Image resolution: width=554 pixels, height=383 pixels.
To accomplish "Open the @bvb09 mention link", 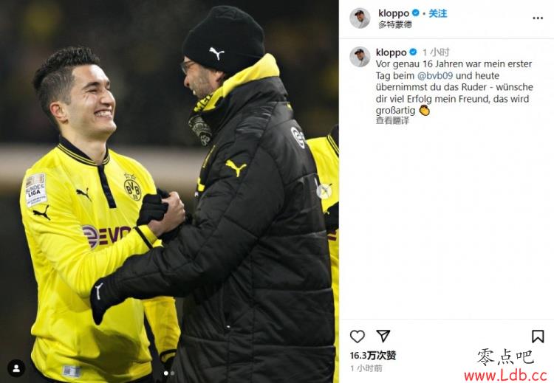I will click(435, 75).
